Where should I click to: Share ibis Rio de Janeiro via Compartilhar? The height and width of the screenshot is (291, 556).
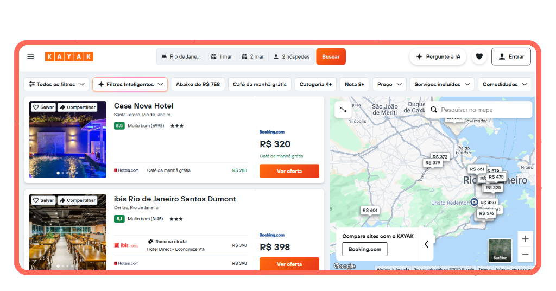pyautogui.click(x=77, y=201)
